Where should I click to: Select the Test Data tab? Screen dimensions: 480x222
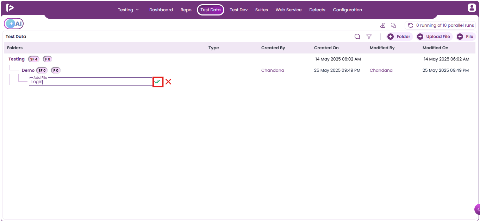pyautogui.click(x=211, y=10)
